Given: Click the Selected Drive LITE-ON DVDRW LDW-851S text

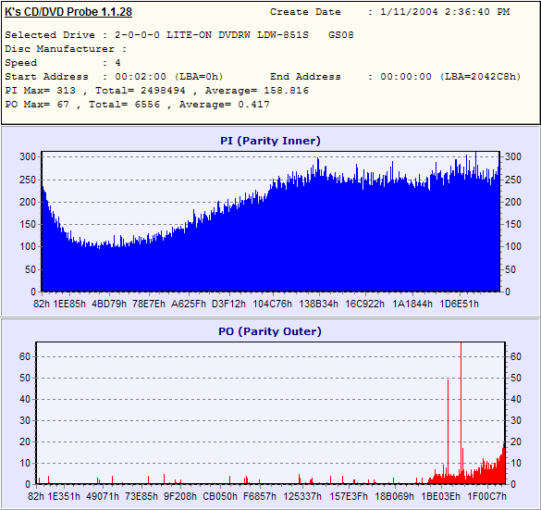Looking at the screenshot, I should (x=212, y=35).
